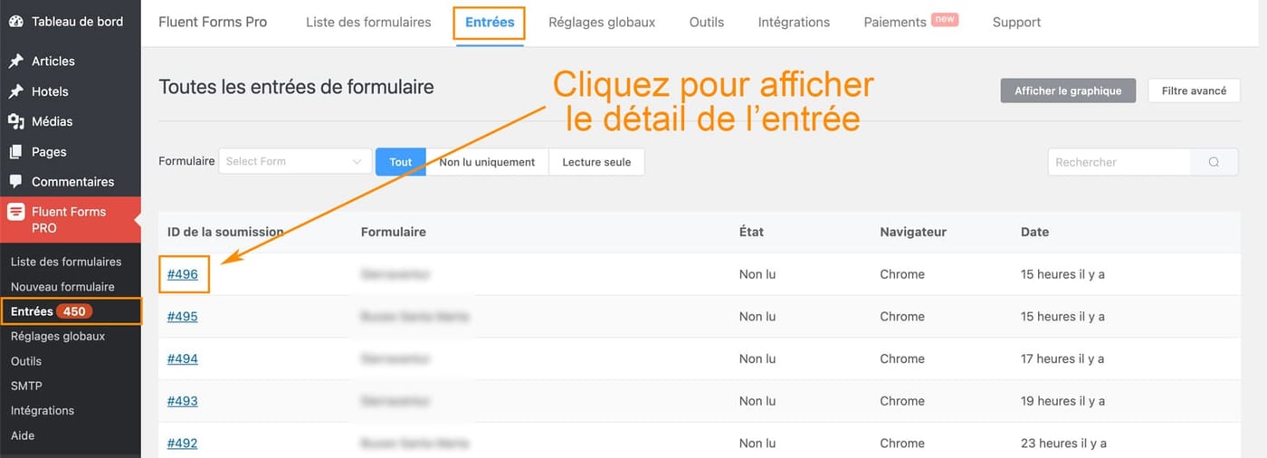Click the Médias library icon

coord(15,121)
